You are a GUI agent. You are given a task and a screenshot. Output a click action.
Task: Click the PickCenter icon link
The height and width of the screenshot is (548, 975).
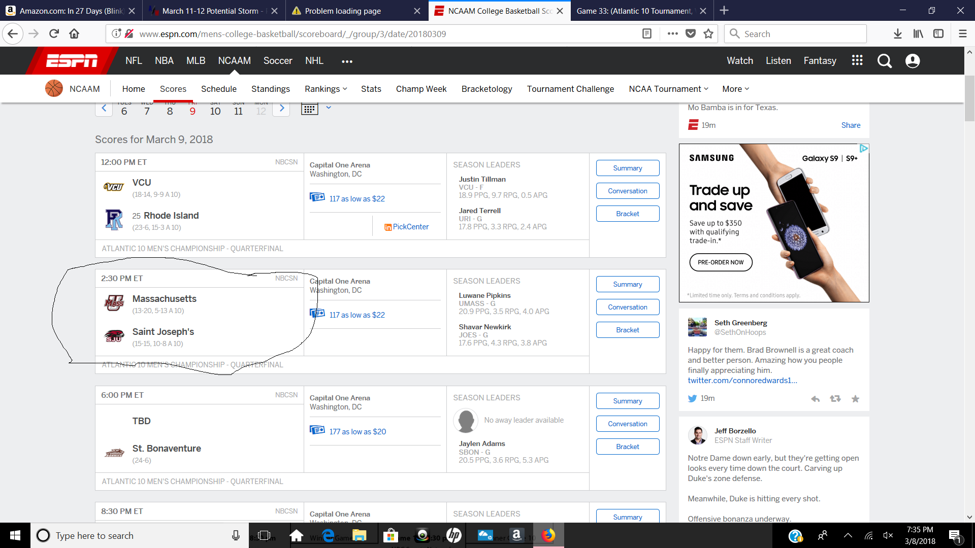407,227
